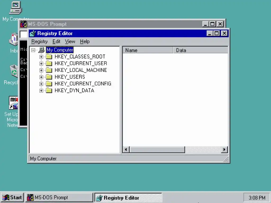
Task: Select HKEY_USERS text label
Action: click(70, 77)
